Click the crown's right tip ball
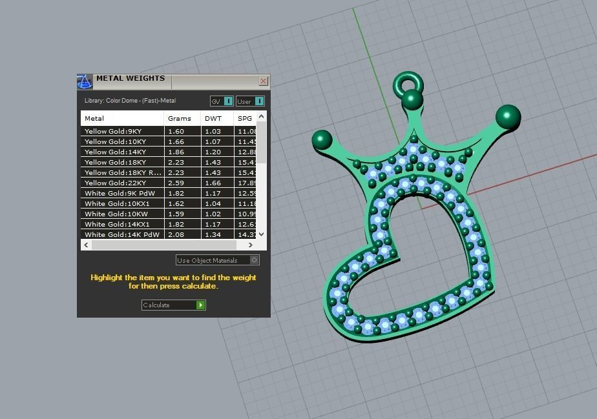 508,118
